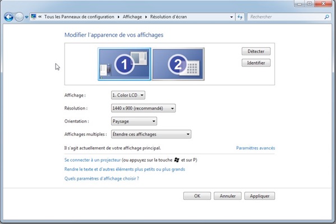
Task: Click the Control Panel icon in address bar
Action: tap(34, 16)
